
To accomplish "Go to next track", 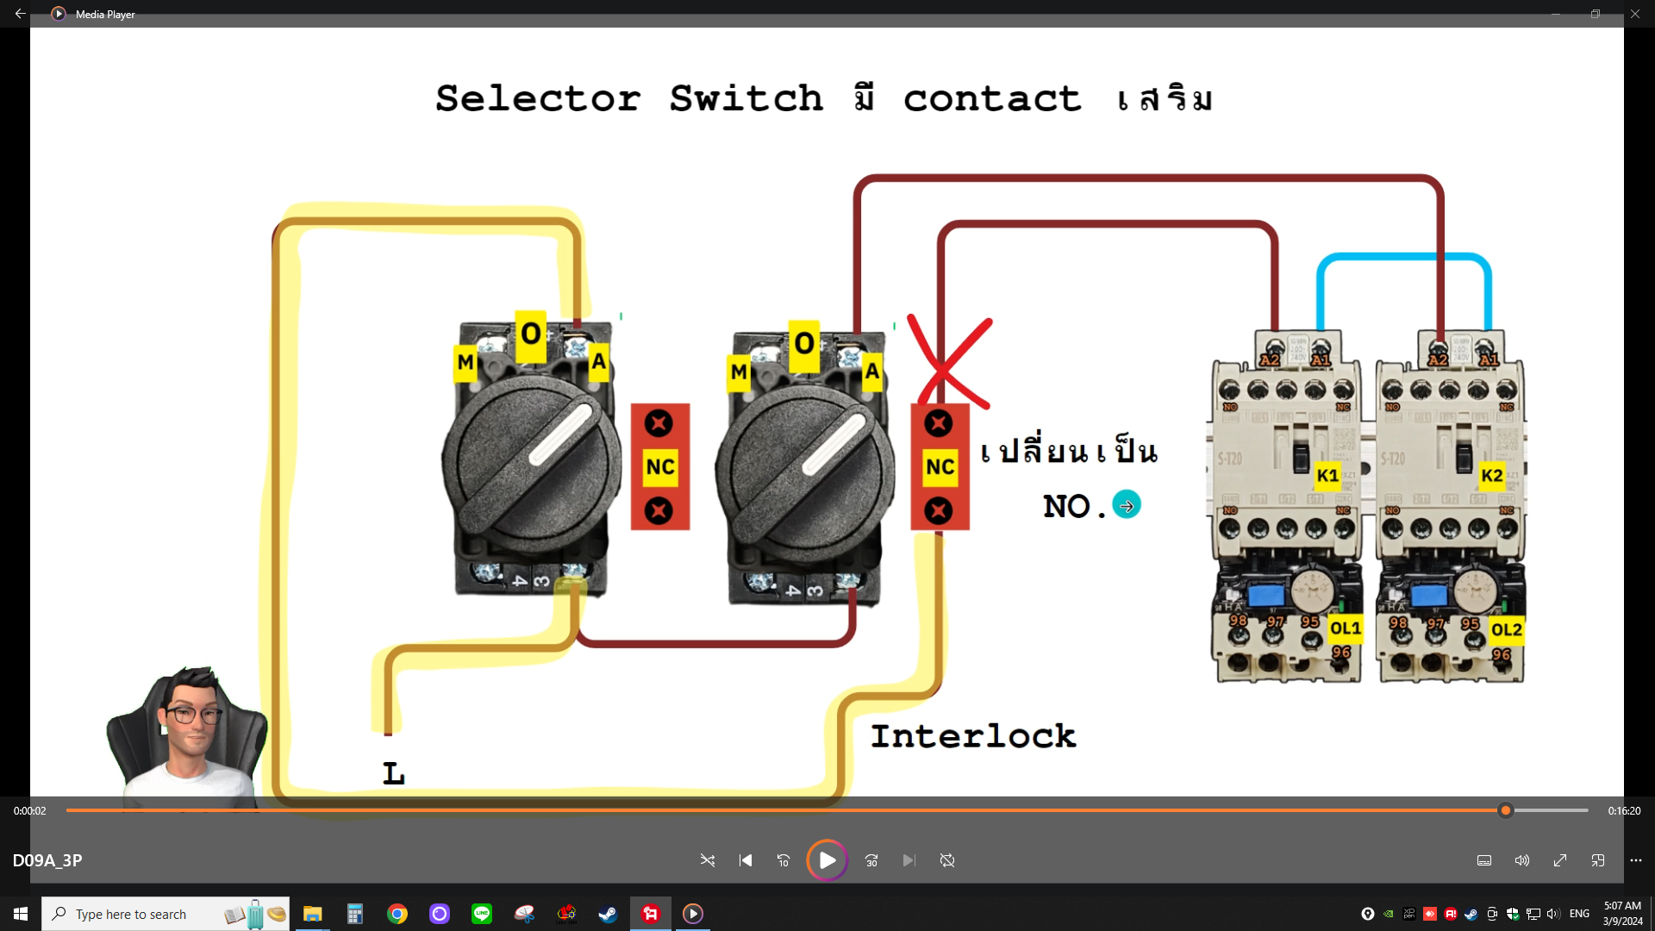I will tap(909, 860).
